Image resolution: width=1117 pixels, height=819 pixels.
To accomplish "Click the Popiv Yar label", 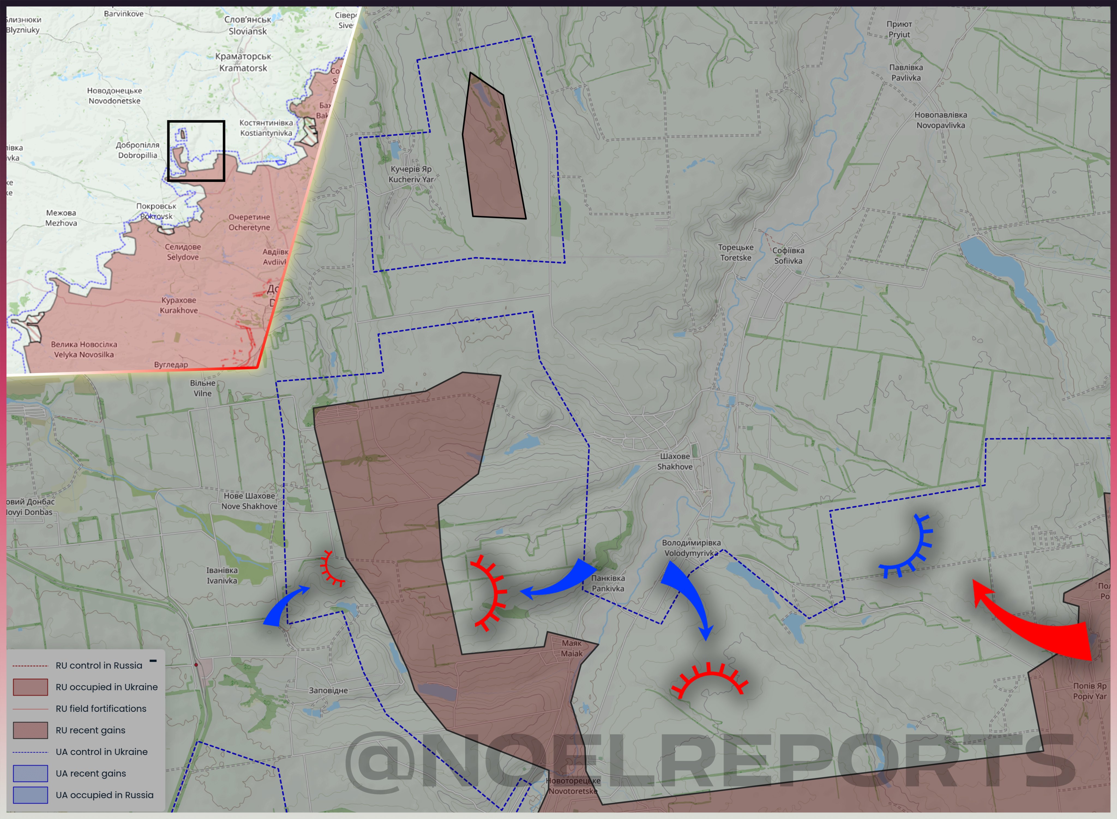I will click(x=1090, y=691).
